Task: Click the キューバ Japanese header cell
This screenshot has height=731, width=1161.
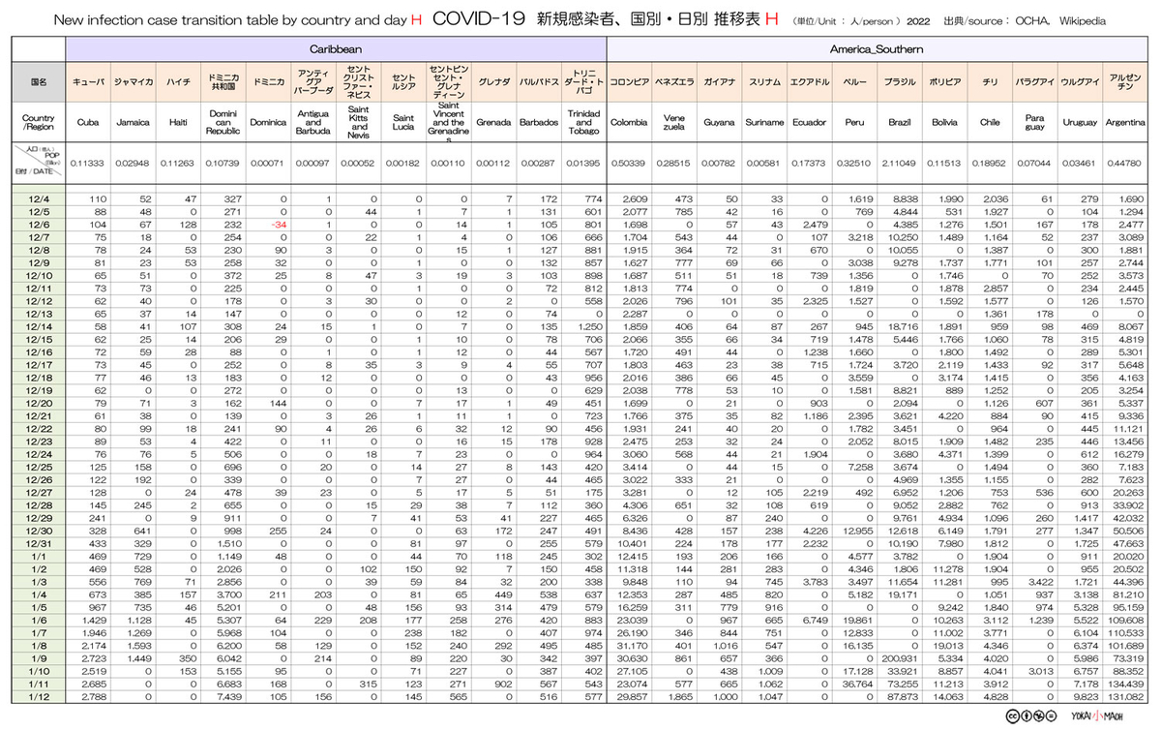Action: 89,82
